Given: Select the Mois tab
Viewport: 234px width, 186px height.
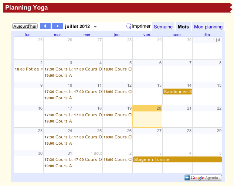Looking at the screenshot, I should coord(183,27).
